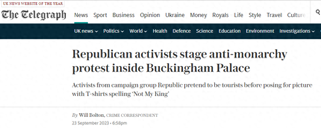Go to the Royals section

pos(220,15)
